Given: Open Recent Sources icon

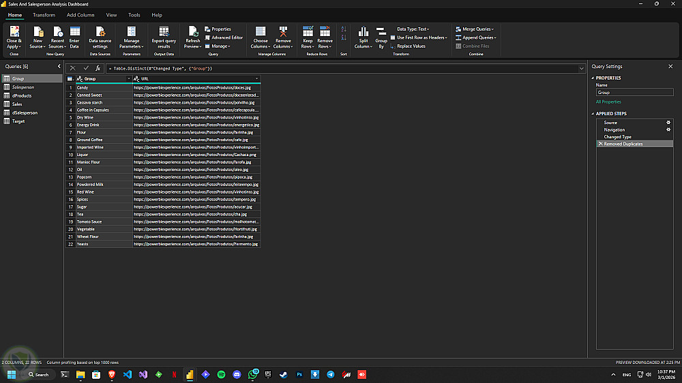Looking at the screenshot, I should tap(57, 32).
